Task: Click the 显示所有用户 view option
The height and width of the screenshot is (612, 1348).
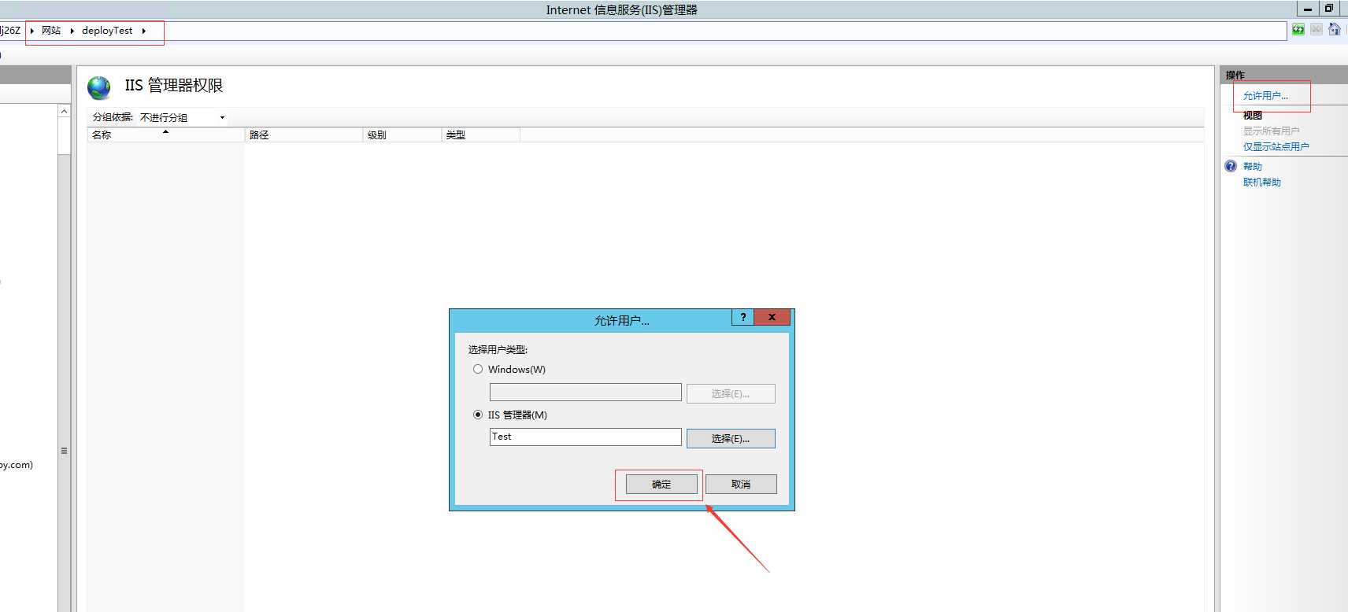Action: click(x=1271, y=131)
